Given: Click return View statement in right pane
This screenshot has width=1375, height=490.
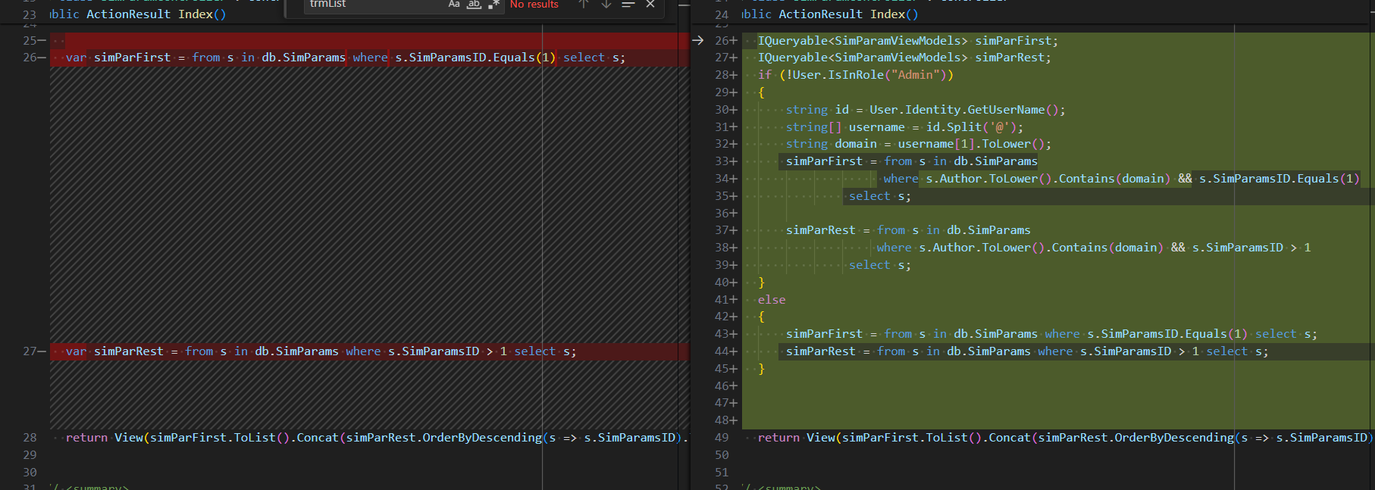Looking at the screenshot, I should point(1064,438).
